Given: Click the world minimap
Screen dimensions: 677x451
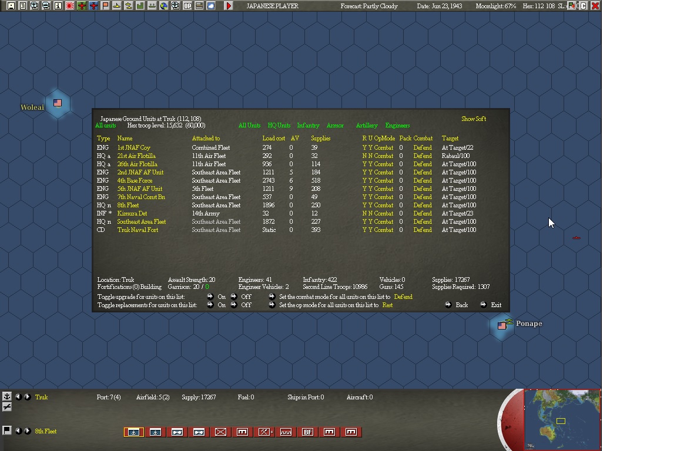Looking at the screenshot, I should point(562,419).
